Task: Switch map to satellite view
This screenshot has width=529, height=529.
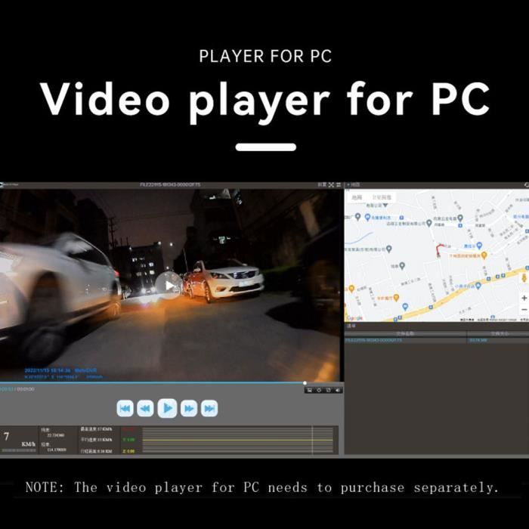Action: tap(382, 197)
